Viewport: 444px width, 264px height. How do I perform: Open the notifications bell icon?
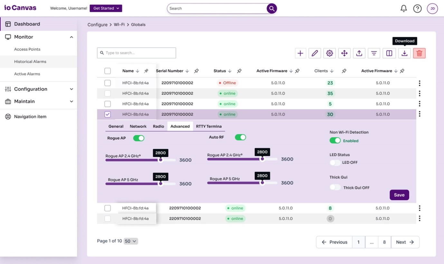[x=403, y=9]
